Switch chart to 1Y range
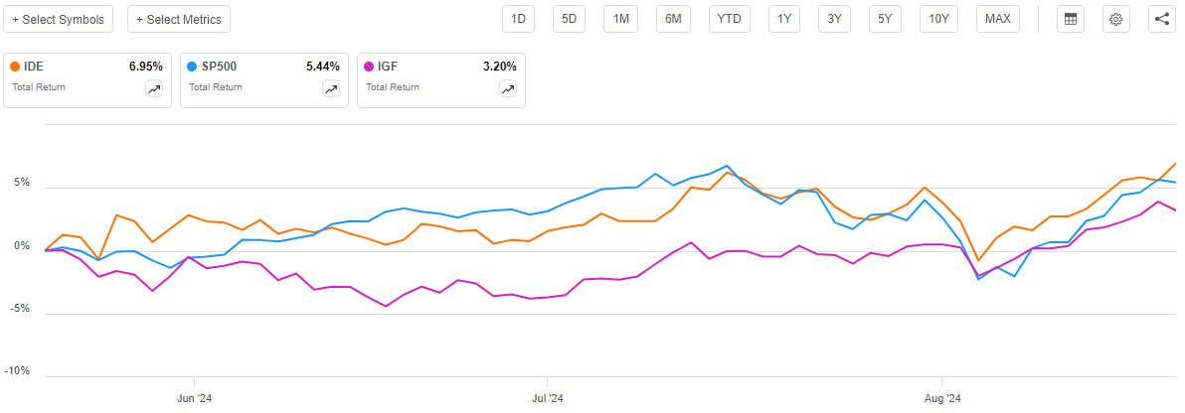 click(x=785, y=19)
